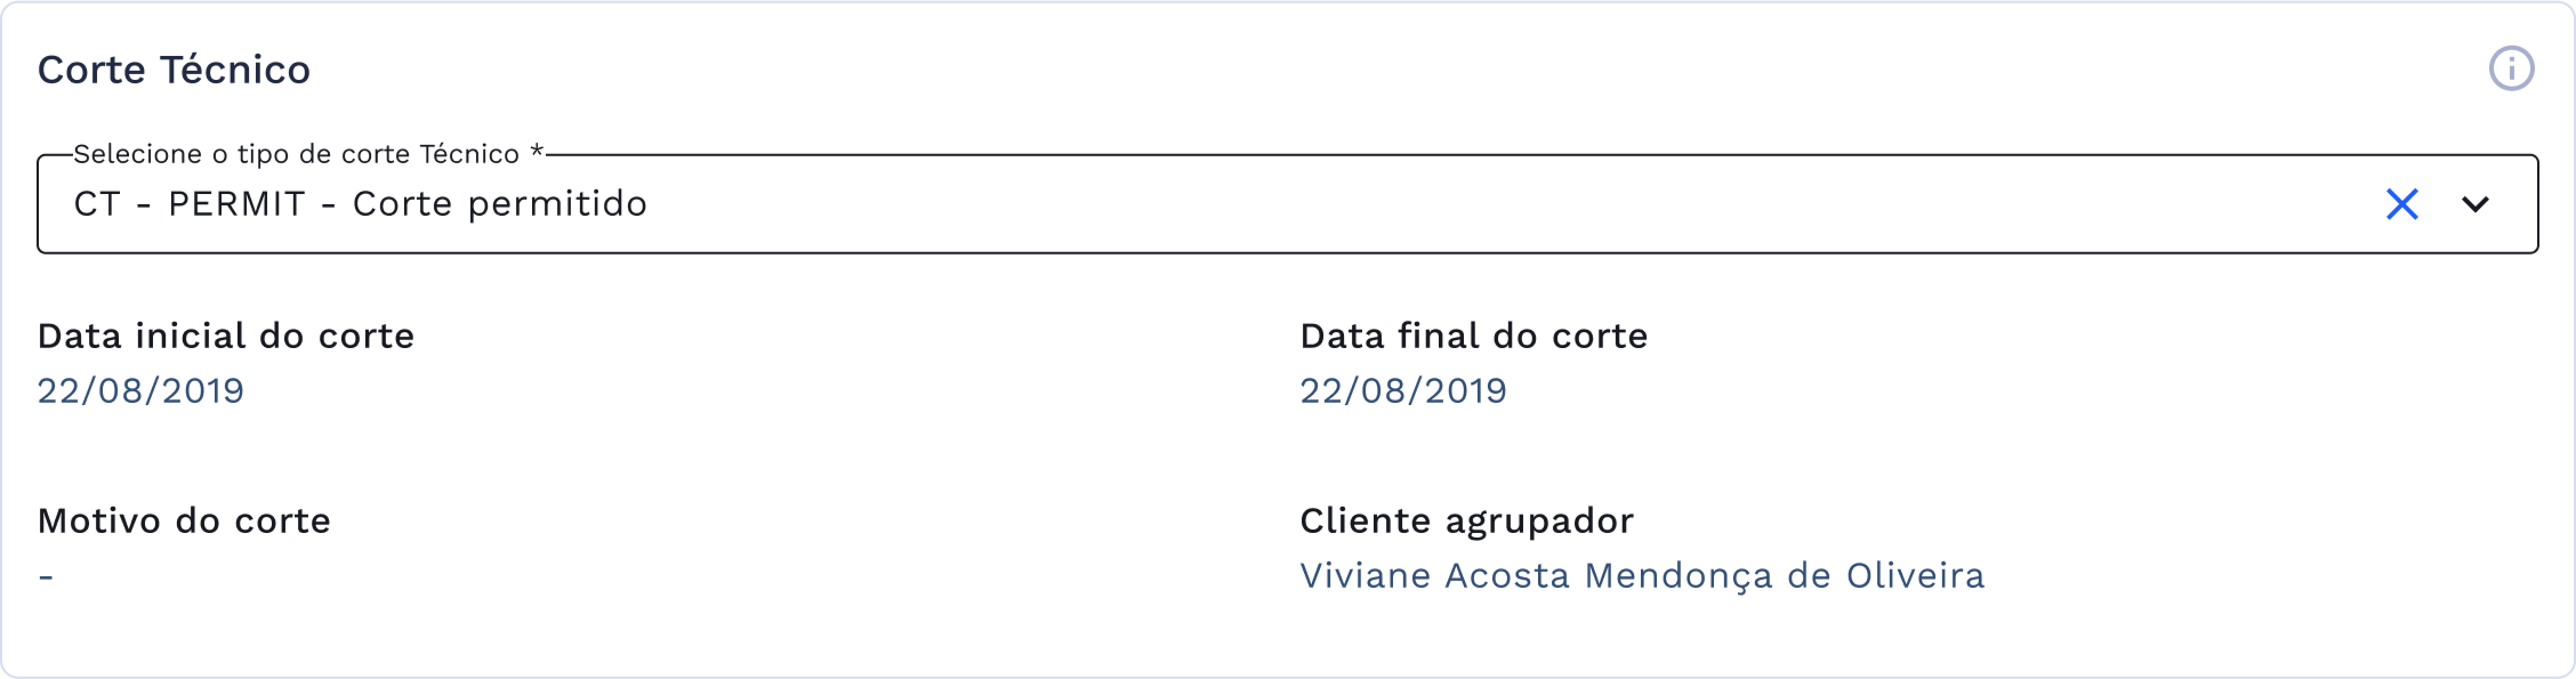2576x679 pixels.
Task: Show help information for the Corte Técnico section
Action: (x=2511, y=69)
